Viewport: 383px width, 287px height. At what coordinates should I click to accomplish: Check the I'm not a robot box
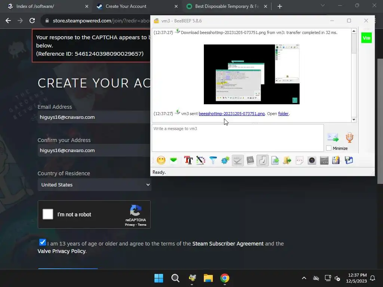(48, 214)
